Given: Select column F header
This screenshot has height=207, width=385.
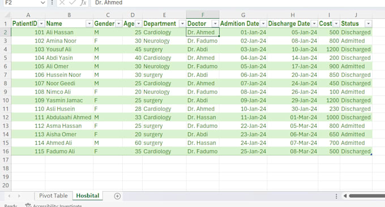Looking at the screenshot, I should (x=203, y=15).
